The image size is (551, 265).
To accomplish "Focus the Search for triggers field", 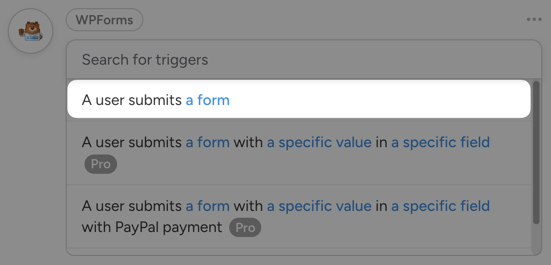I will pyautogui.click(x=298, y=60).
